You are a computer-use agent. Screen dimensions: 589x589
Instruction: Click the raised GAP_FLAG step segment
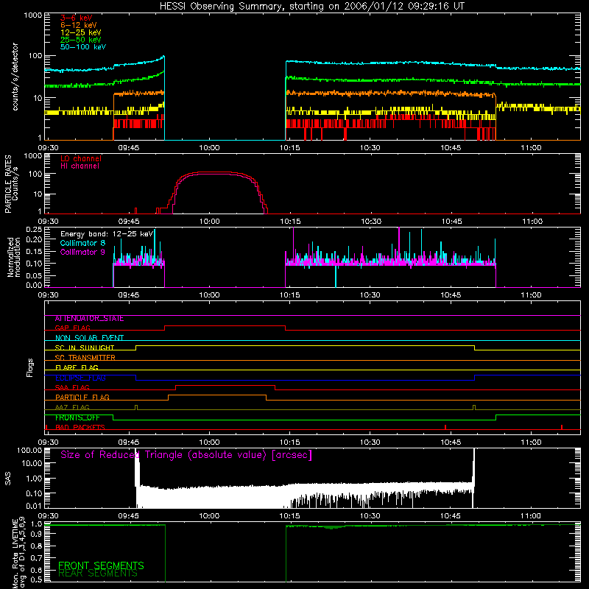point(225,326)
